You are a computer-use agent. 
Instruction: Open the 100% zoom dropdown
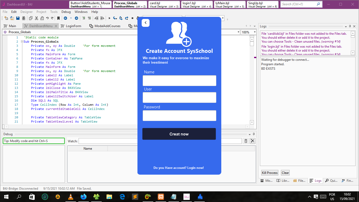pos(254,32)
